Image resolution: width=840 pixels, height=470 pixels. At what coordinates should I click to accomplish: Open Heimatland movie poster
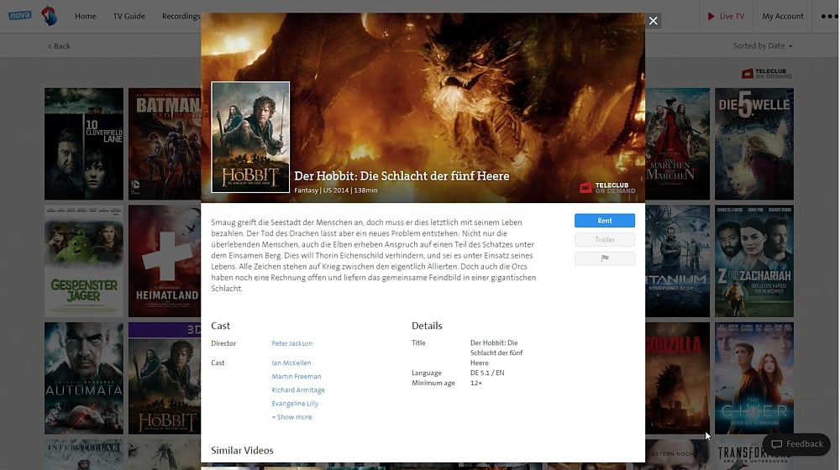(x=165, y=261)
